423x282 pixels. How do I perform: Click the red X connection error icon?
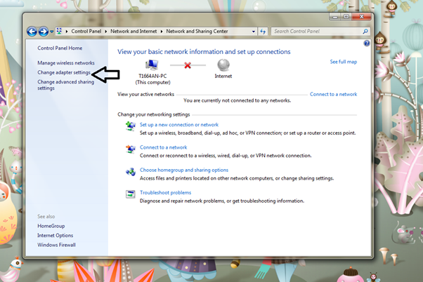click(188, 65)
